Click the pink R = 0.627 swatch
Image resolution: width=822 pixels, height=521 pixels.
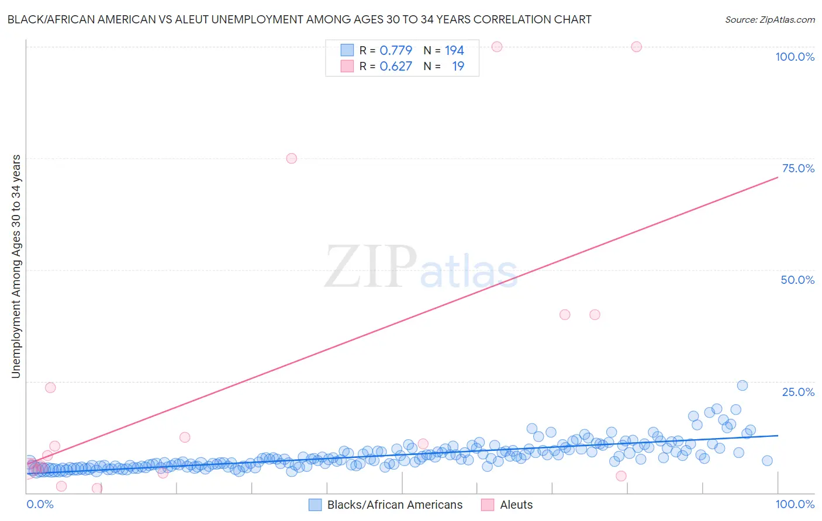tap(347, 66)
